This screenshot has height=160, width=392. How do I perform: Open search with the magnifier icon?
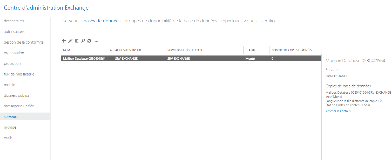coord(83,41)
